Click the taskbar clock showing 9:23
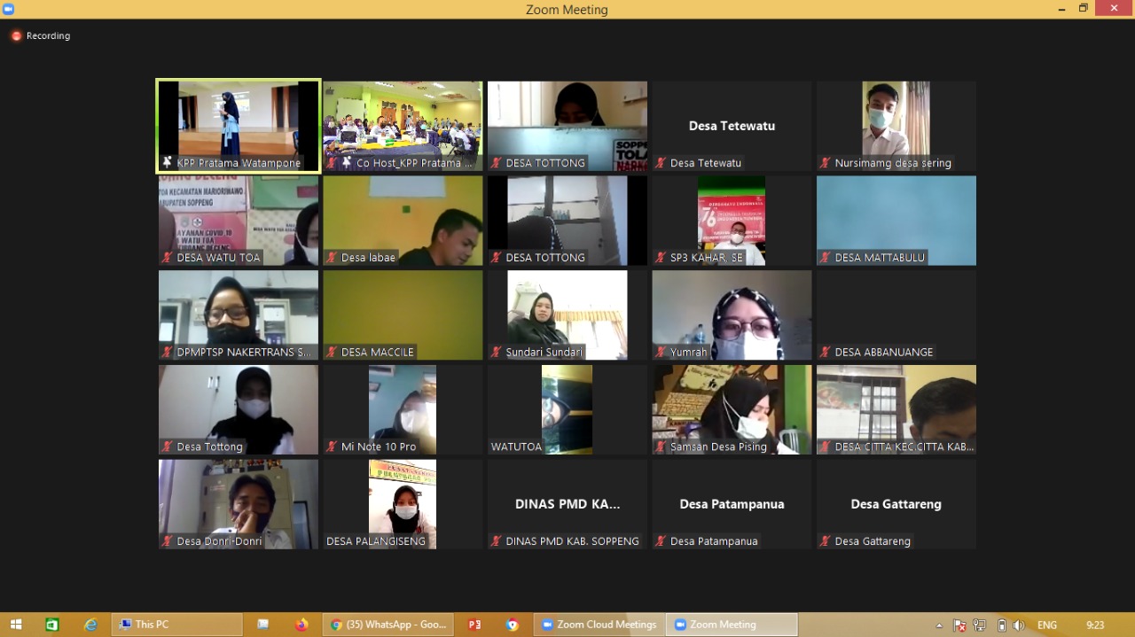 [x=1095, y=625]
